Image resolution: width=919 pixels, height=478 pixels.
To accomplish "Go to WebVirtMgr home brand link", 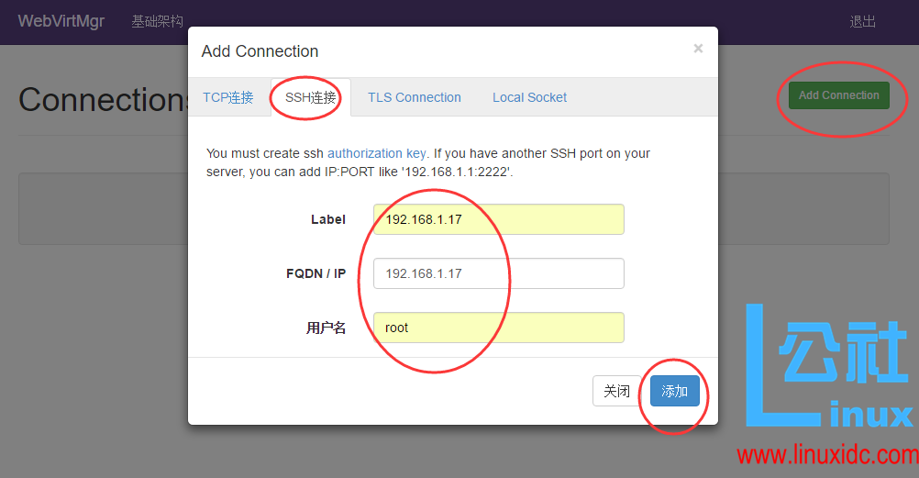I will (x=61, y=21).
